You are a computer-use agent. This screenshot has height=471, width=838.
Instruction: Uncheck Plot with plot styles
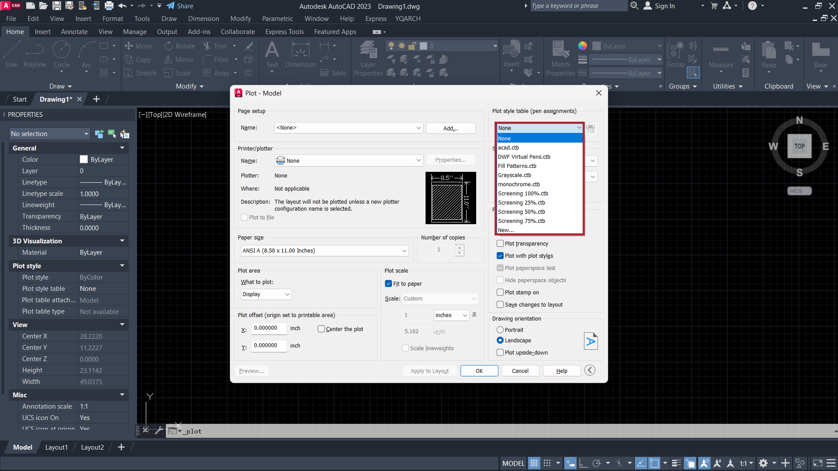pyautogui.click(x=500, y=256)
